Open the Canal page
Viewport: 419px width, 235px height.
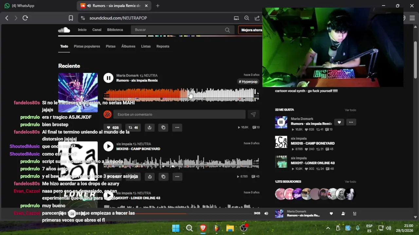pos(97,30)
